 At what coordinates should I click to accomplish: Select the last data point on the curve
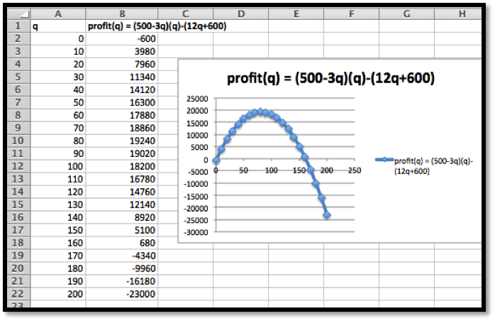327,215
